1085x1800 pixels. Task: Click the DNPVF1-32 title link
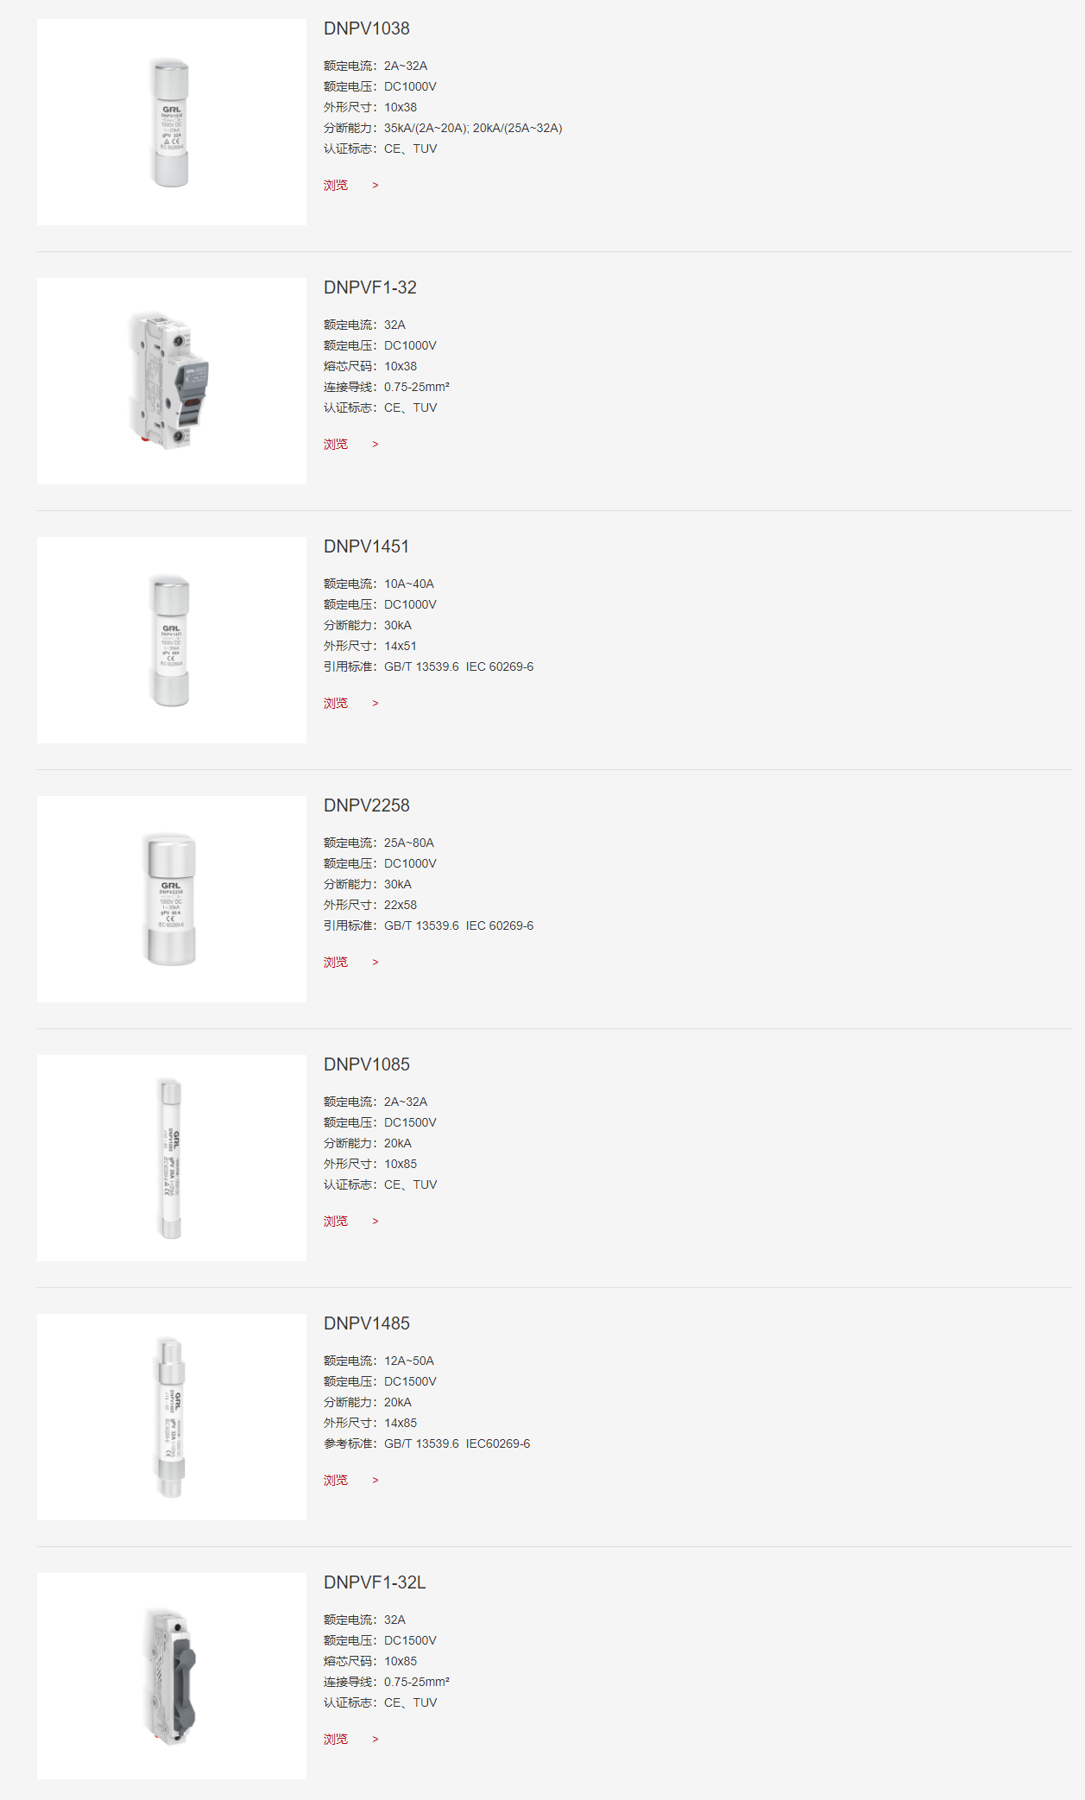[x=369, y=287]
